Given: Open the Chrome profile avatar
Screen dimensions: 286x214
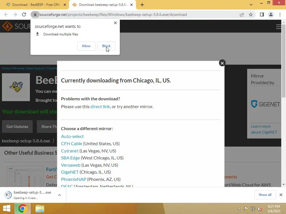Looking at the screenshot, I should 271,14.
